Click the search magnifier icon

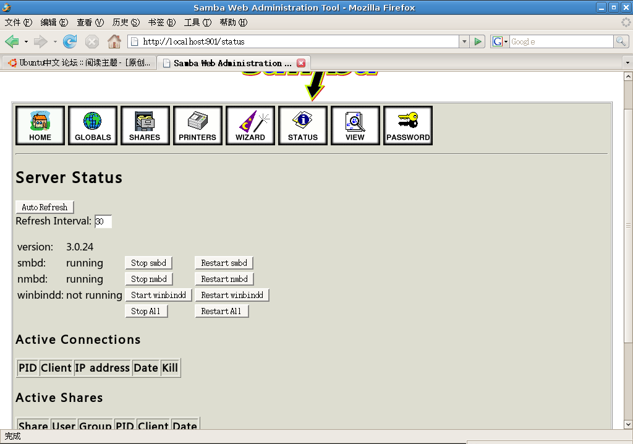621,41
